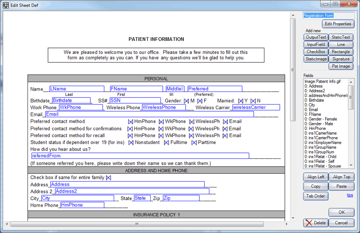Screen dimensions: 360x233
Task: Click the Registration Form name box
Action: (x=328, y=16)
